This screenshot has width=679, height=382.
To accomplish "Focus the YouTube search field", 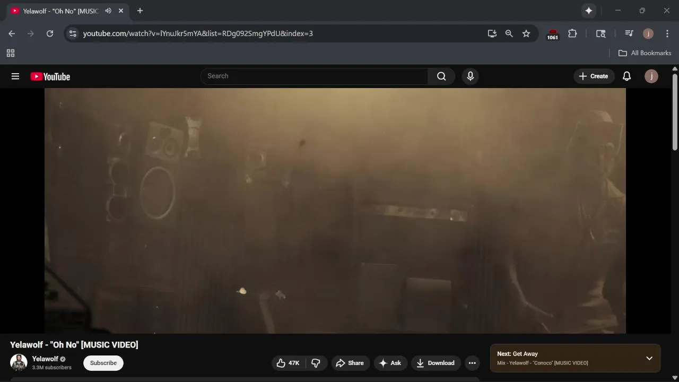I will click(315, 76).
